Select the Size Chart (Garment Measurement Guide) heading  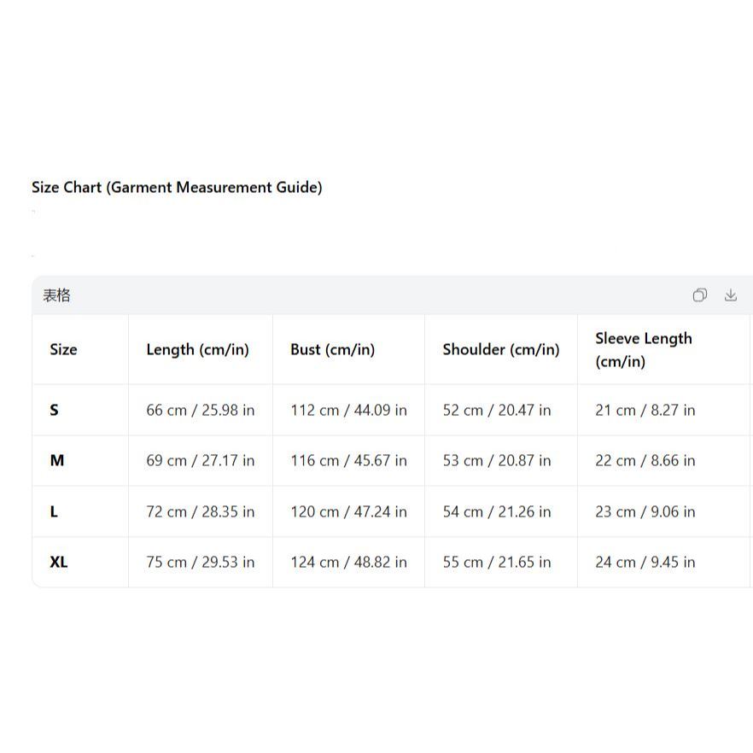tap(177, 187)
